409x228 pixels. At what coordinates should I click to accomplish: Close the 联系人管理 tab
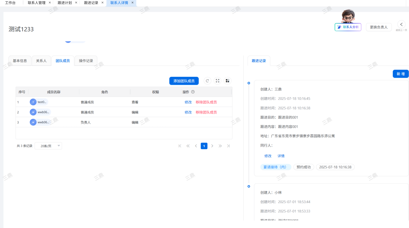[49, 3]
